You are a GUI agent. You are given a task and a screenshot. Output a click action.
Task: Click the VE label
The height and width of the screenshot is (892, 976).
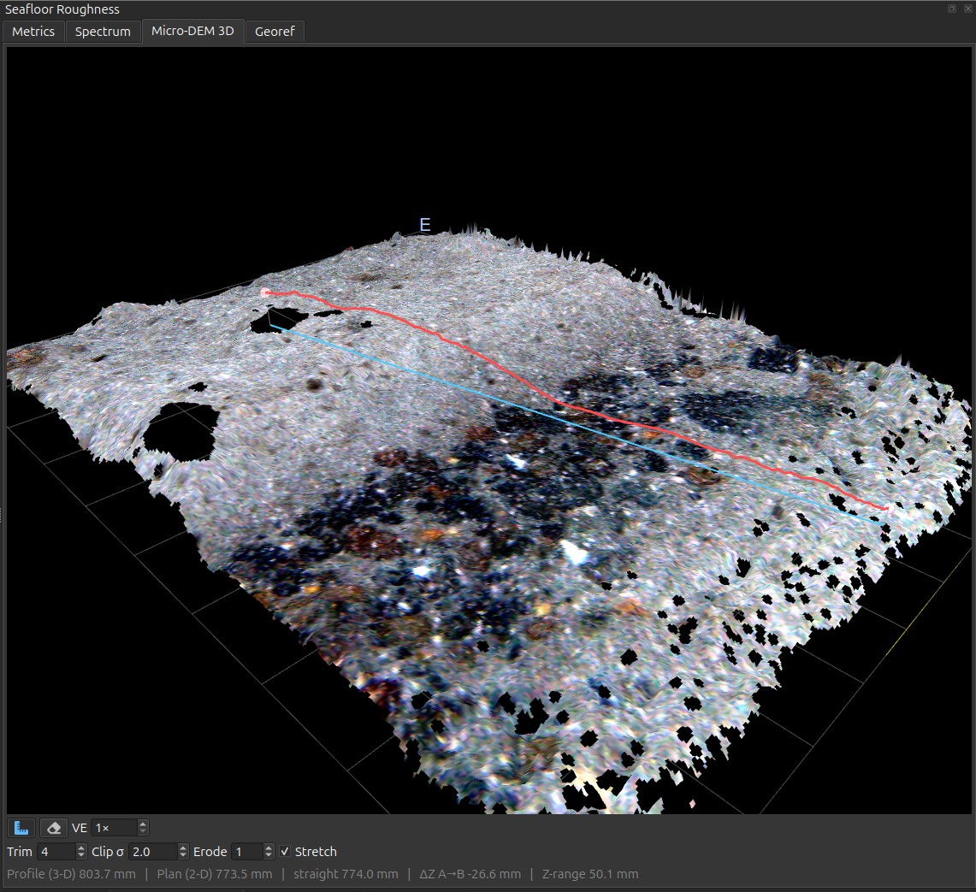[x=79, y=828]
